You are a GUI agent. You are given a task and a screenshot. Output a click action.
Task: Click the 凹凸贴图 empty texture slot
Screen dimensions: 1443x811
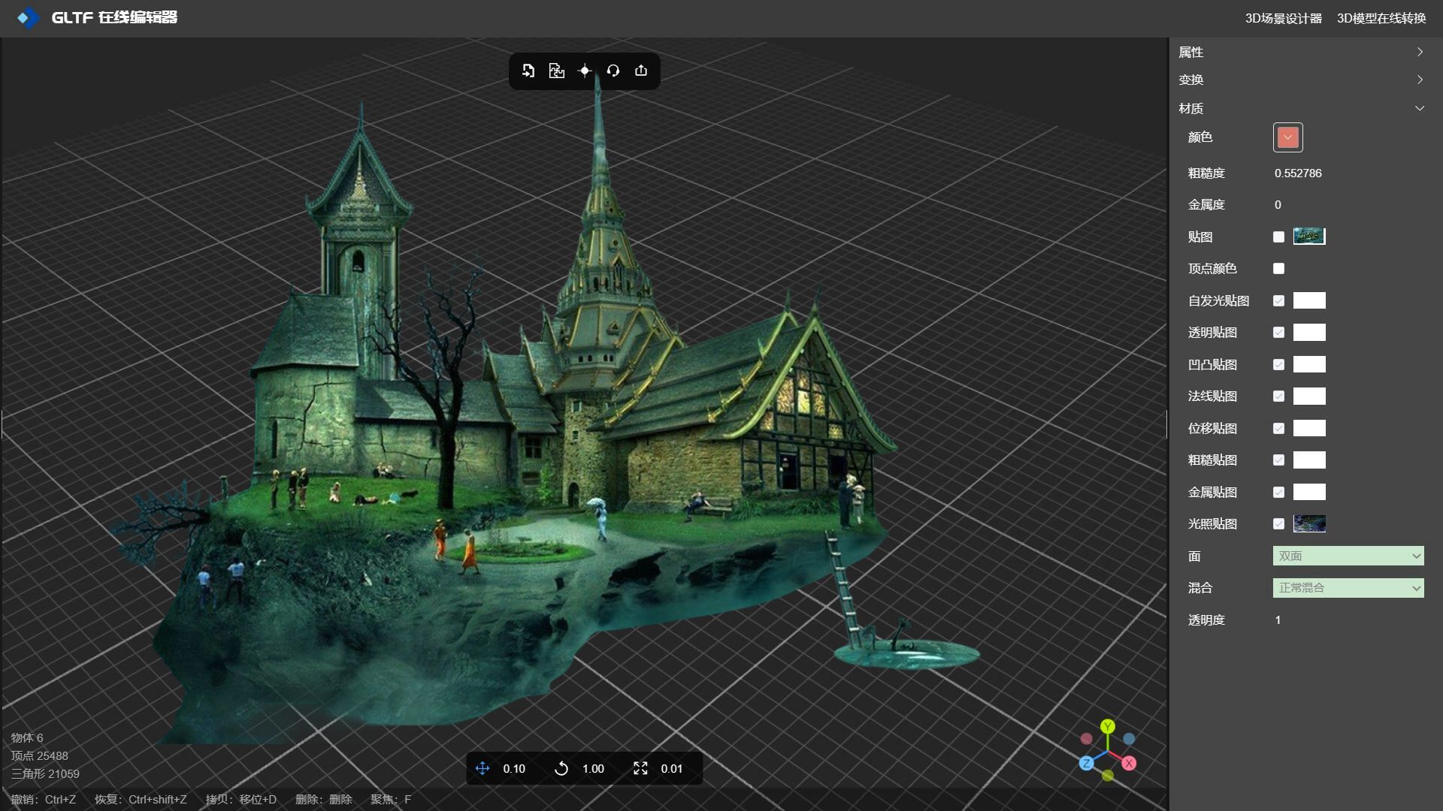point(1309,364)
